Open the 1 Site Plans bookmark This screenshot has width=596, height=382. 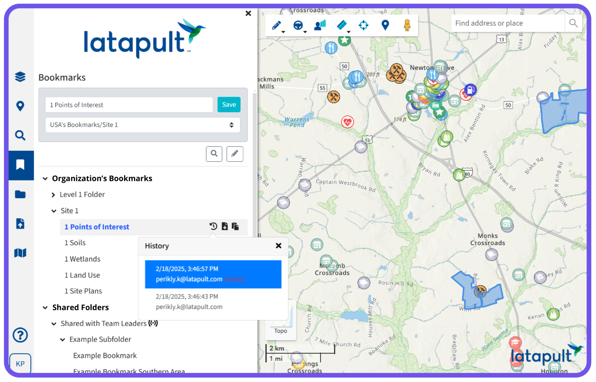click(x=83, y=291)
